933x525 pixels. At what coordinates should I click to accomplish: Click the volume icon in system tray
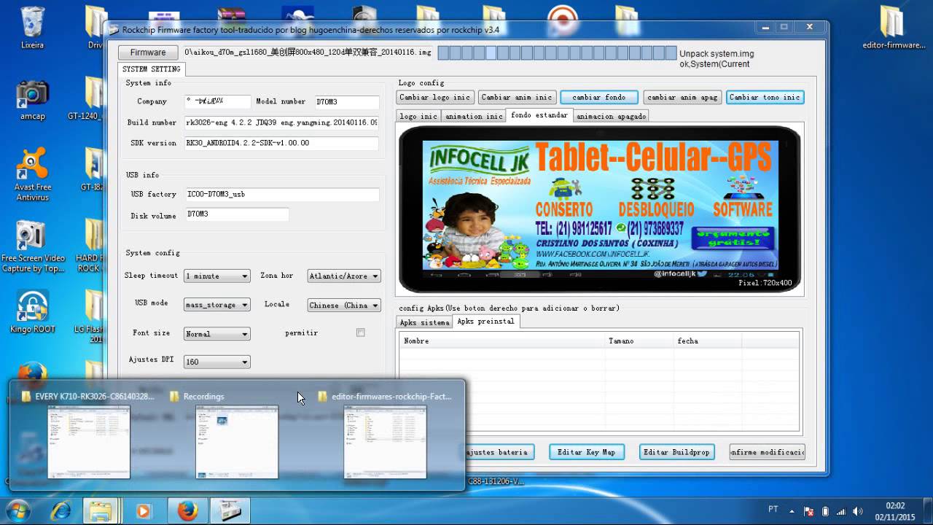857,511
